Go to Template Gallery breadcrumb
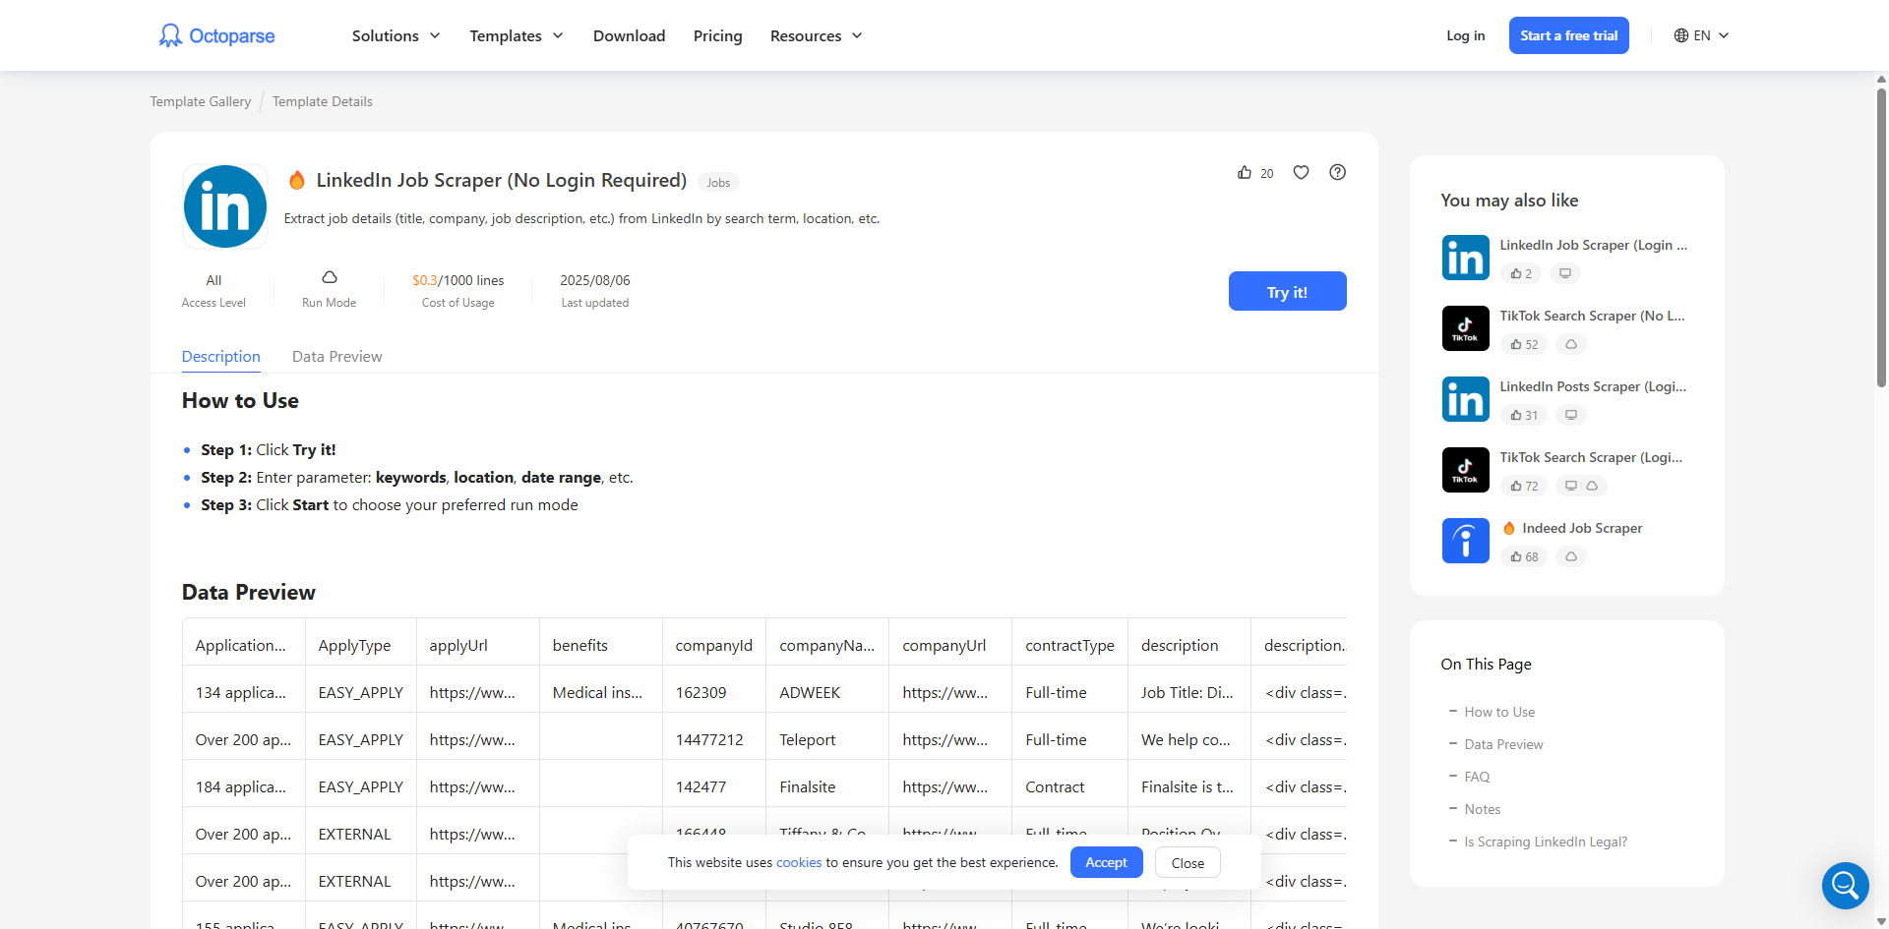1889x929 pixels. point(201,102)
